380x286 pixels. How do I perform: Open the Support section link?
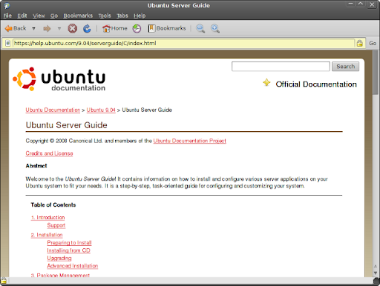[56, 225]
